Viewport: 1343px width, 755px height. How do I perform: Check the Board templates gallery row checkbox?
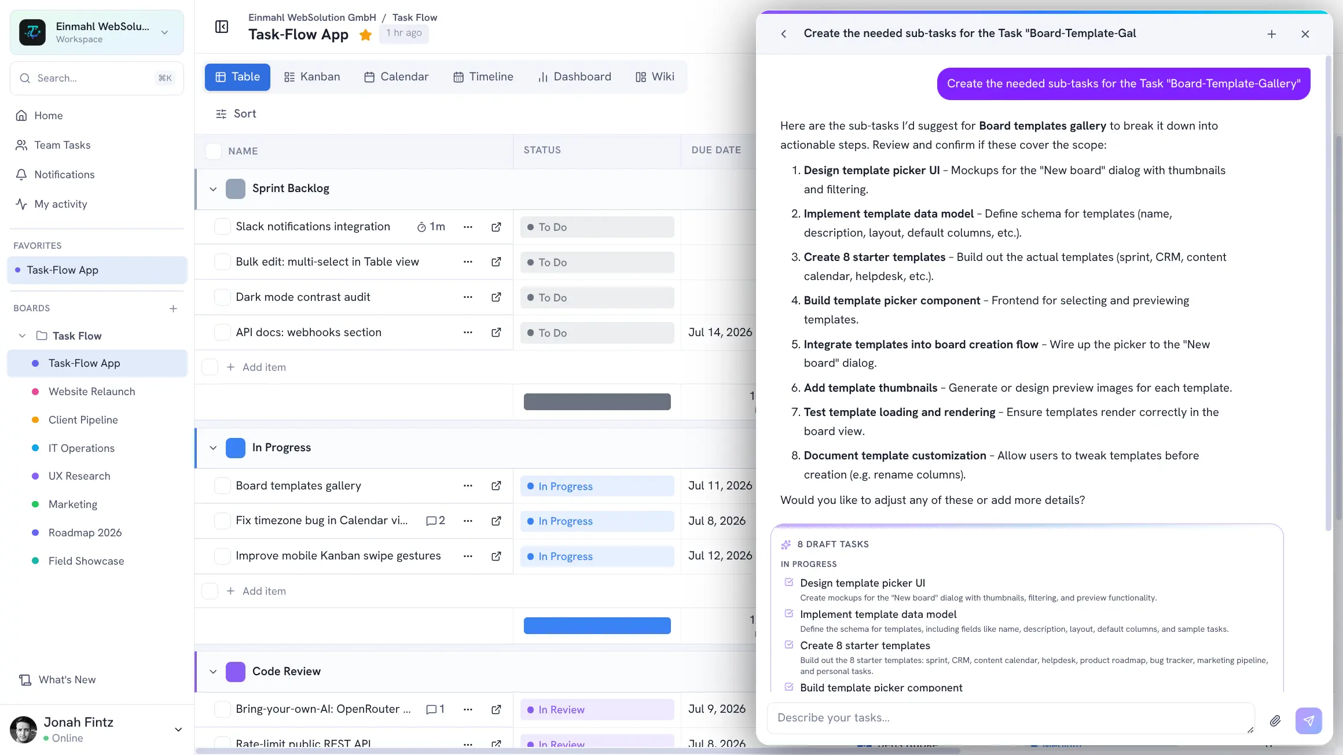click(x=222, y=486)
